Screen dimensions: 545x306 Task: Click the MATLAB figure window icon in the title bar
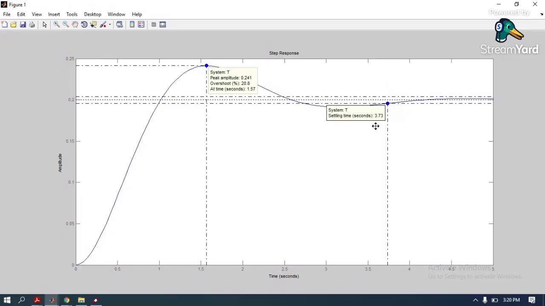click(x=4, y=5)
